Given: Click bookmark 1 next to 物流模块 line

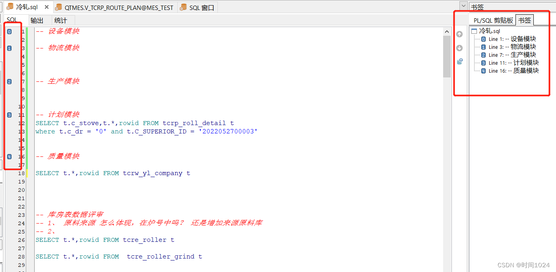Looking at the screenshot, I should 9,48.
